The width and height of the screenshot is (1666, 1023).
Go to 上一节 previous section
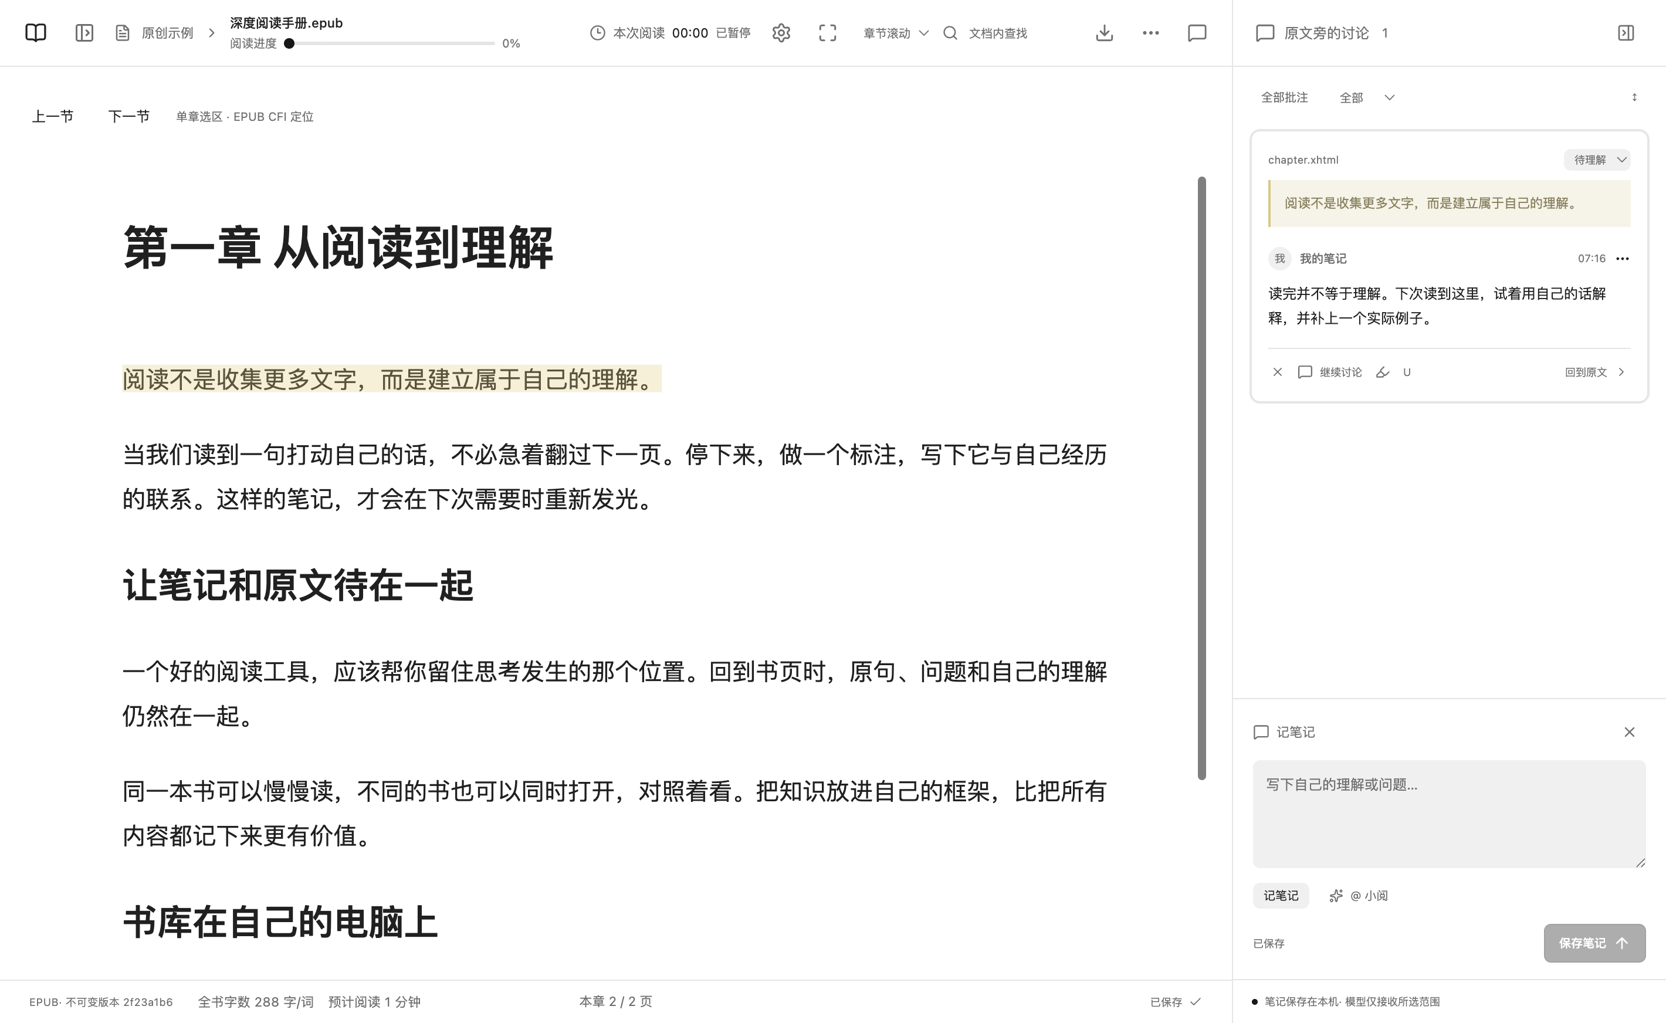point(53,116)
